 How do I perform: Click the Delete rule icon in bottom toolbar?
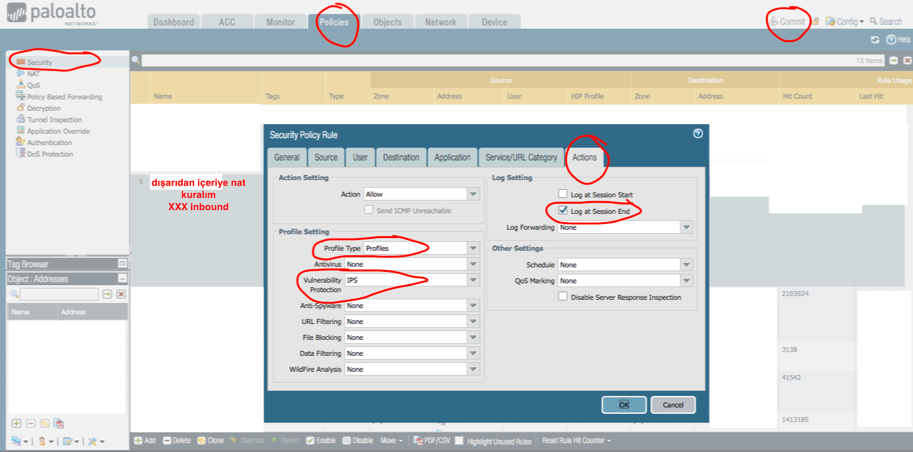pyautogui.click(x=167, y=441)
